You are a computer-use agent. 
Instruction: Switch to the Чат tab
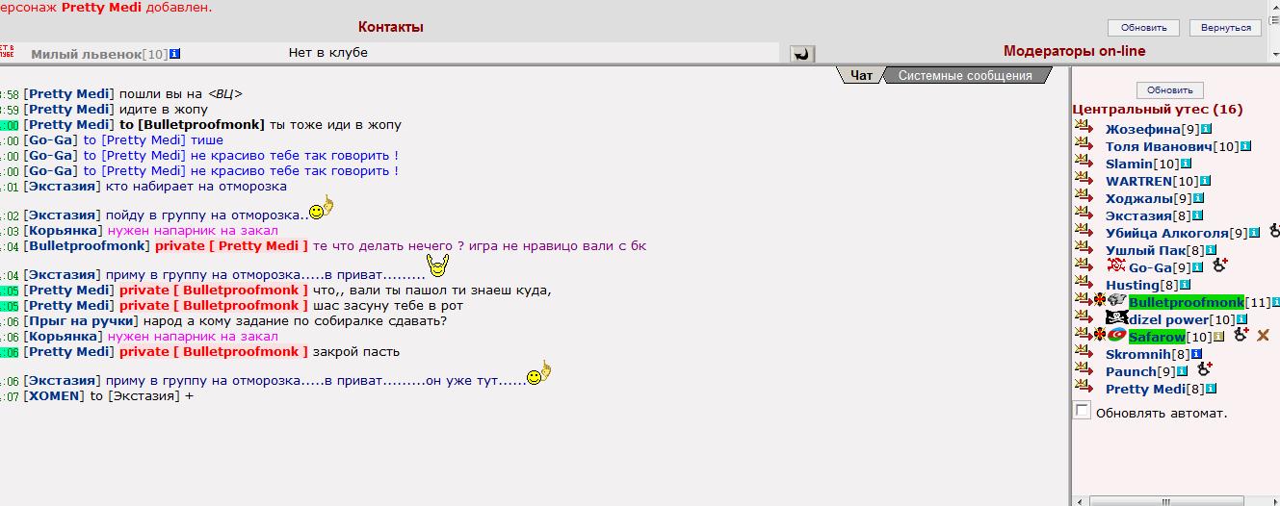pos(861,75)
